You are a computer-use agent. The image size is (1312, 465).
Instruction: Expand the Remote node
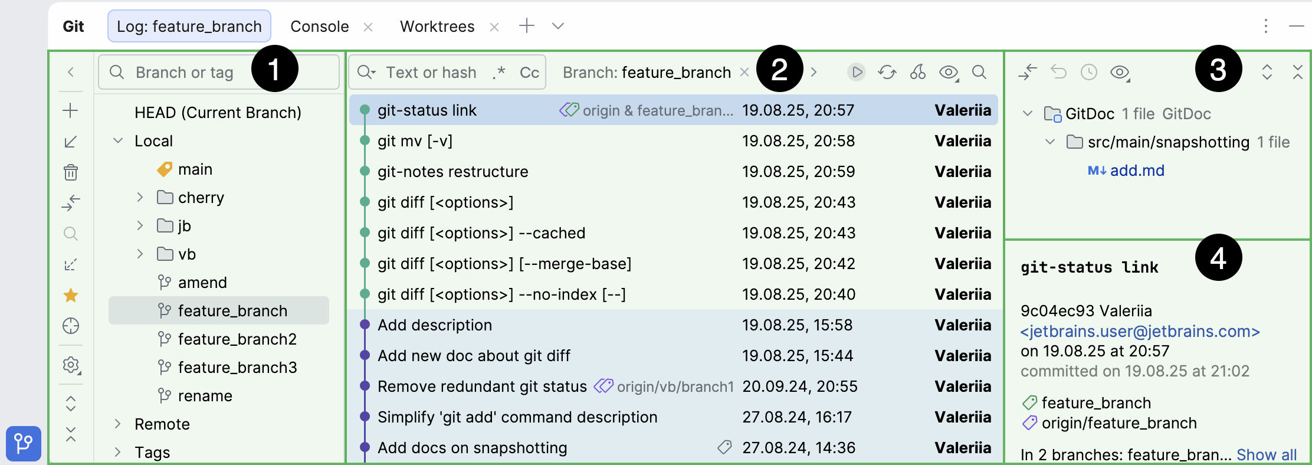pyautogui.click(x=117, y=424)
